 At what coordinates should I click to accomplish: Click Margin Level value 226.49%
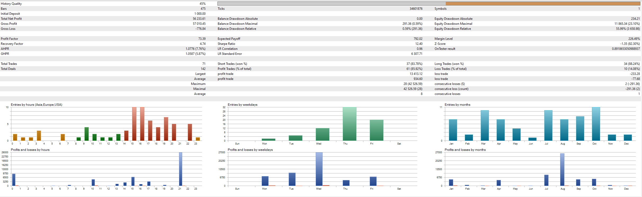pos(634,39)
